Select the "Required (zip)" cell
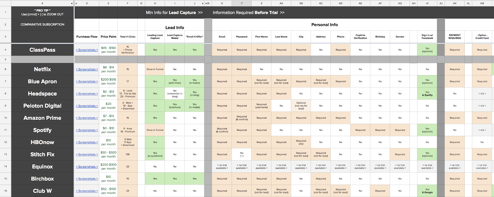The image size is (494, 197). point(301,142)
